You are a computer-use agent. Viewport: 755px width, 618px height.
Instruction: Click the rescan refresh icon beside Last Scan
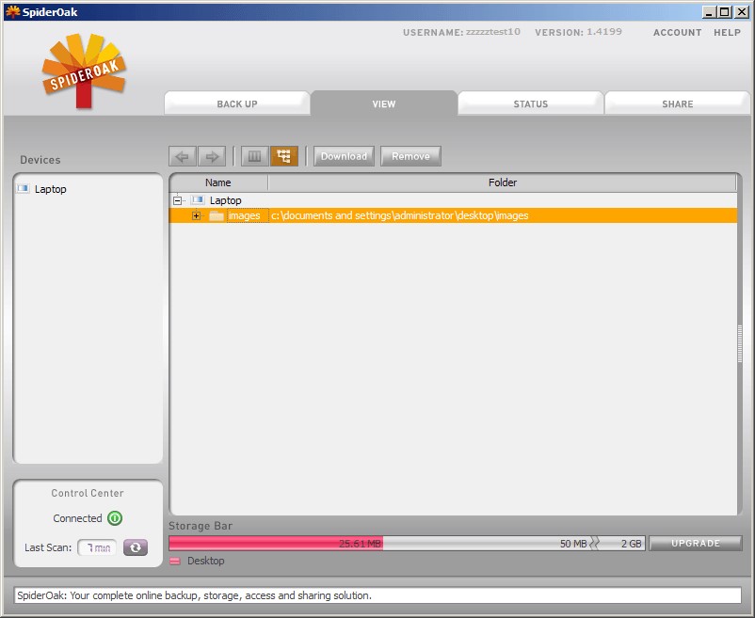[136, 547]
